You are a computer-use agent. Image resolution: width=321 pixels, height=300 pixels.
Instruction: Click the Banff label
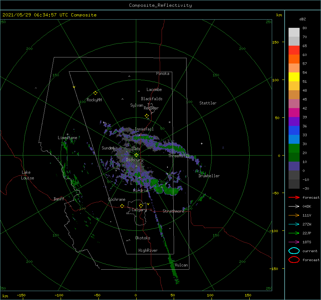(59, 199)
